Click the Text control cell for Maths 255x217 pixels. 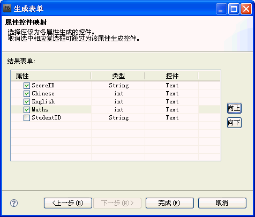(171, 109)
